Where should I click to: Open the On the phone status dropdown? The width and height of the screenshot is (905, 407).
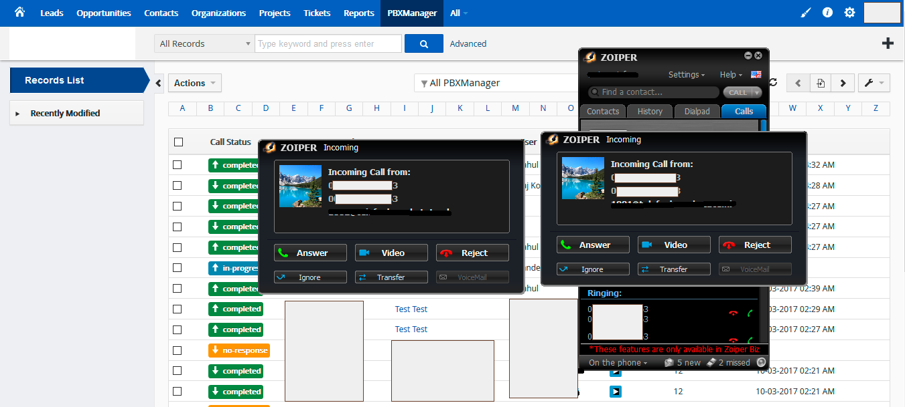click(x=616, y=362)
